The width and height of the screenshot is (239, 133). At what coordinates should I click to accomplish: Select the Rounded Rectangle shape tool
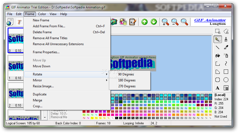[218, 80]
